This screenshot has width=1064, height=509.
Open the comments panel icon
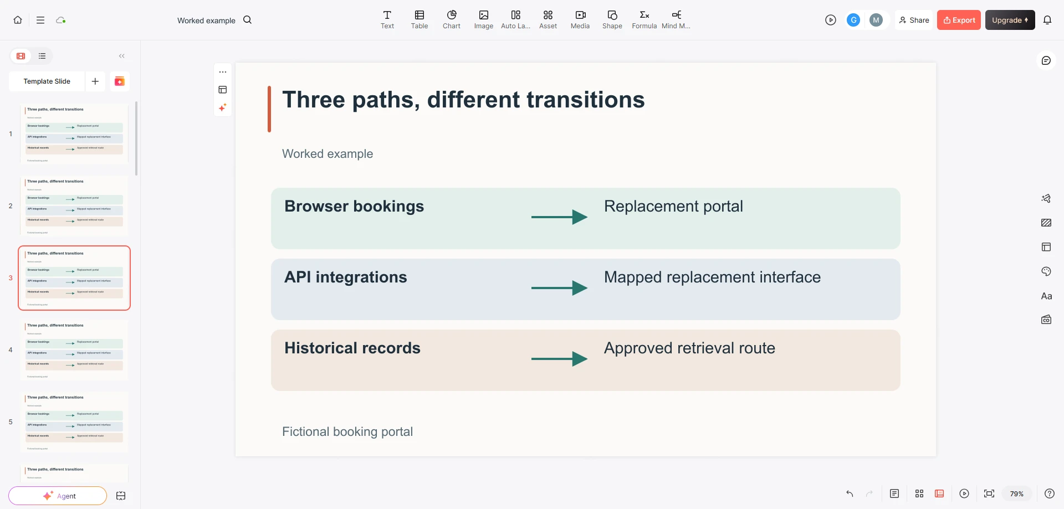[1046, 60]
